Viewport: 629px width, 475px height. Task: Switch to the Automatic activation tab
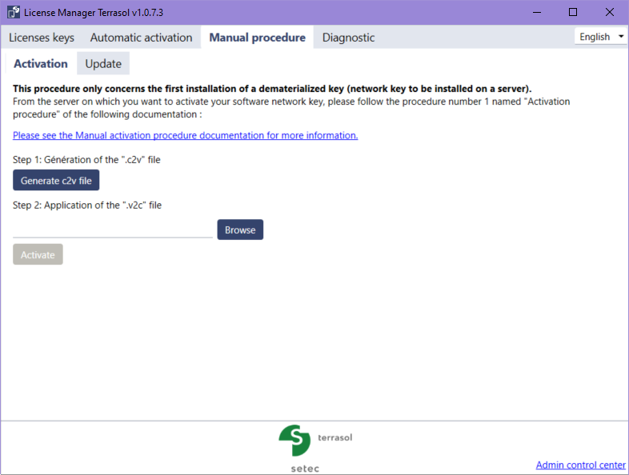click(x=141, y=38)
